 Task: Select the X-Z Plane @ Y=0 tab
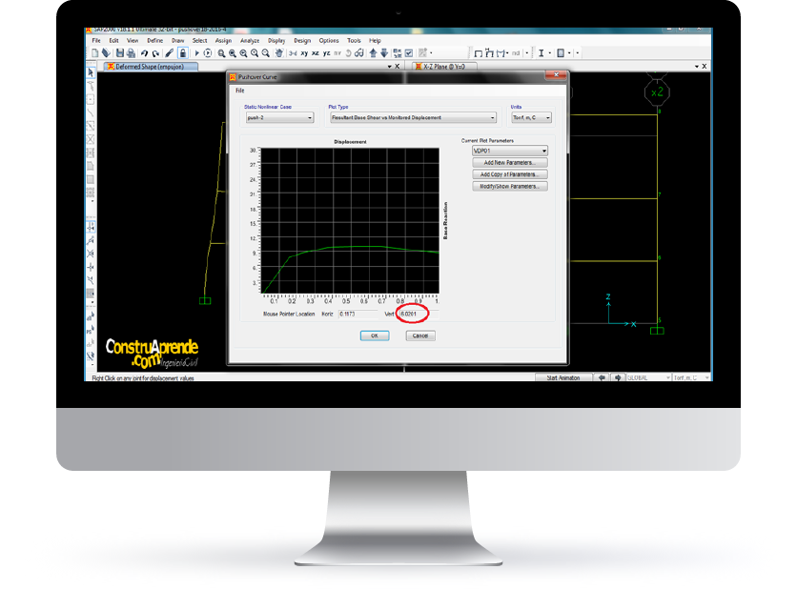(x=445, y=67)
